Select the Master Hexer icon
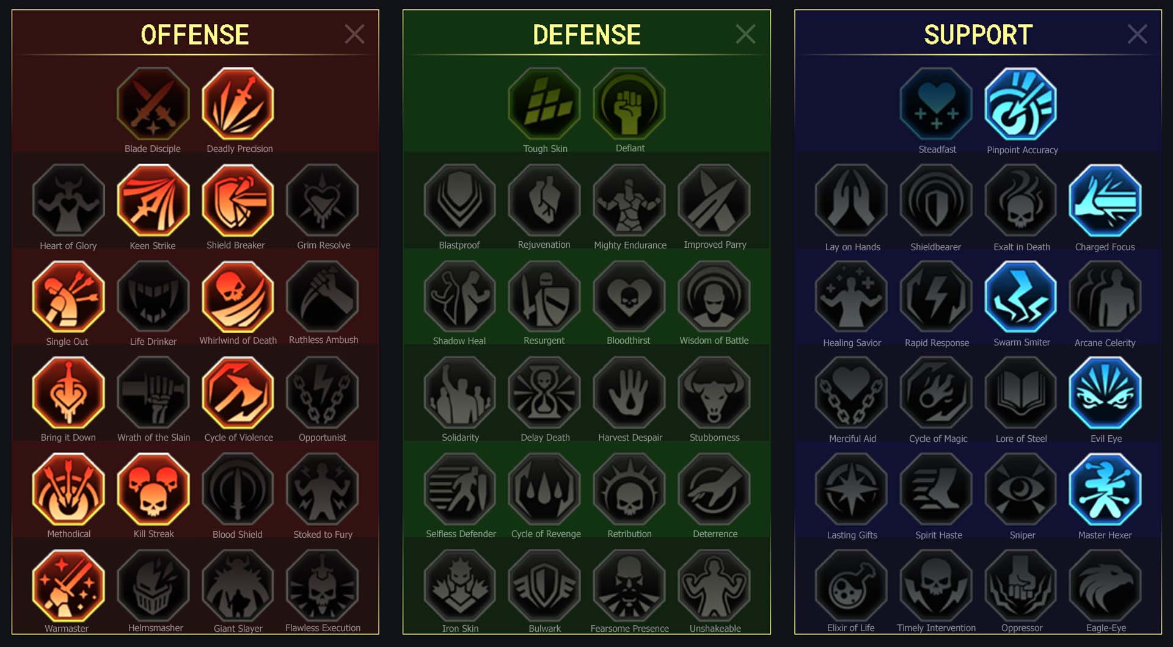The height and width of the screenshot is (647, 1173). click(x=1105, y=490)
